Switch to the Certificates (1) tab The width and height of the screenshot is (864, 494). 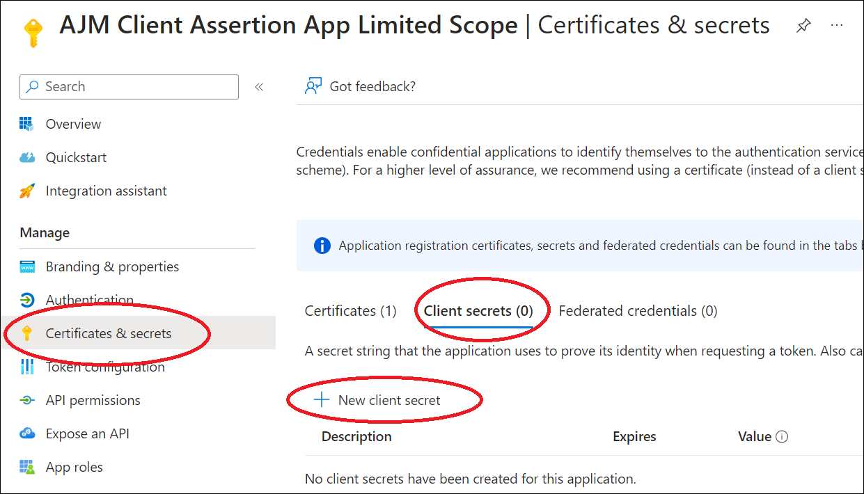pyautogui.click(x=351, y=311)
